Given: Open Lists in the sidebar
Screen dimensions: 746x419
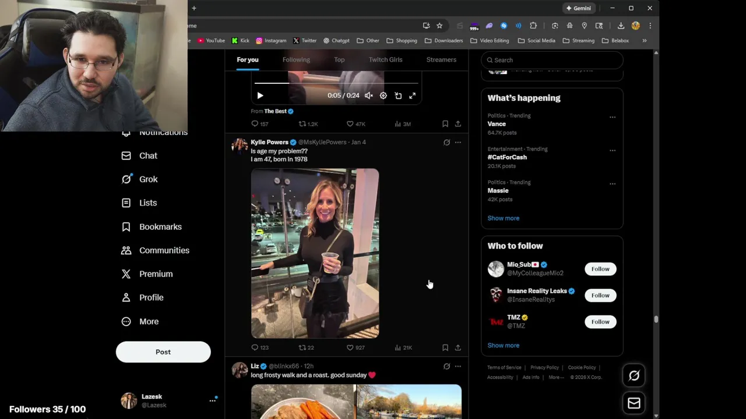Looking at the screenshot, I should [139, 203].
